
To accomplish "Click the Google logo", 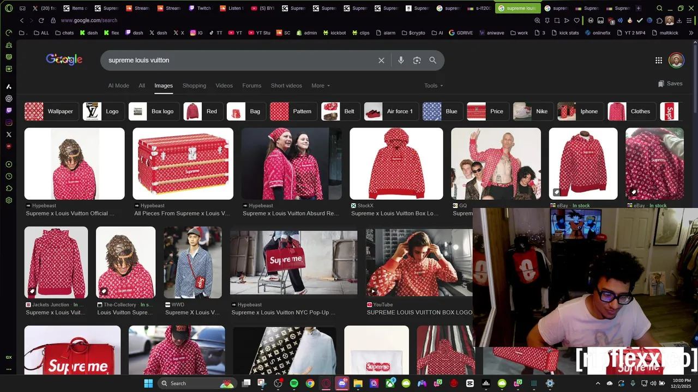I will click(64, 60).
